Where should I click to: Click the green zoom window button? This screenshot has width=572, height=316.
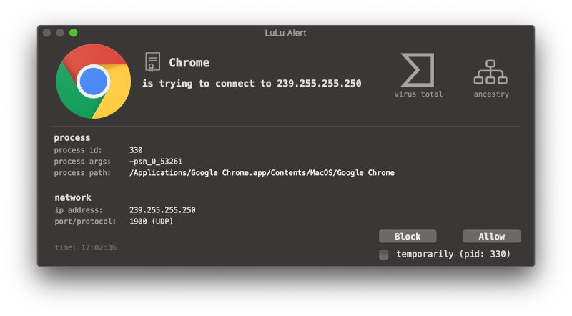74,33
